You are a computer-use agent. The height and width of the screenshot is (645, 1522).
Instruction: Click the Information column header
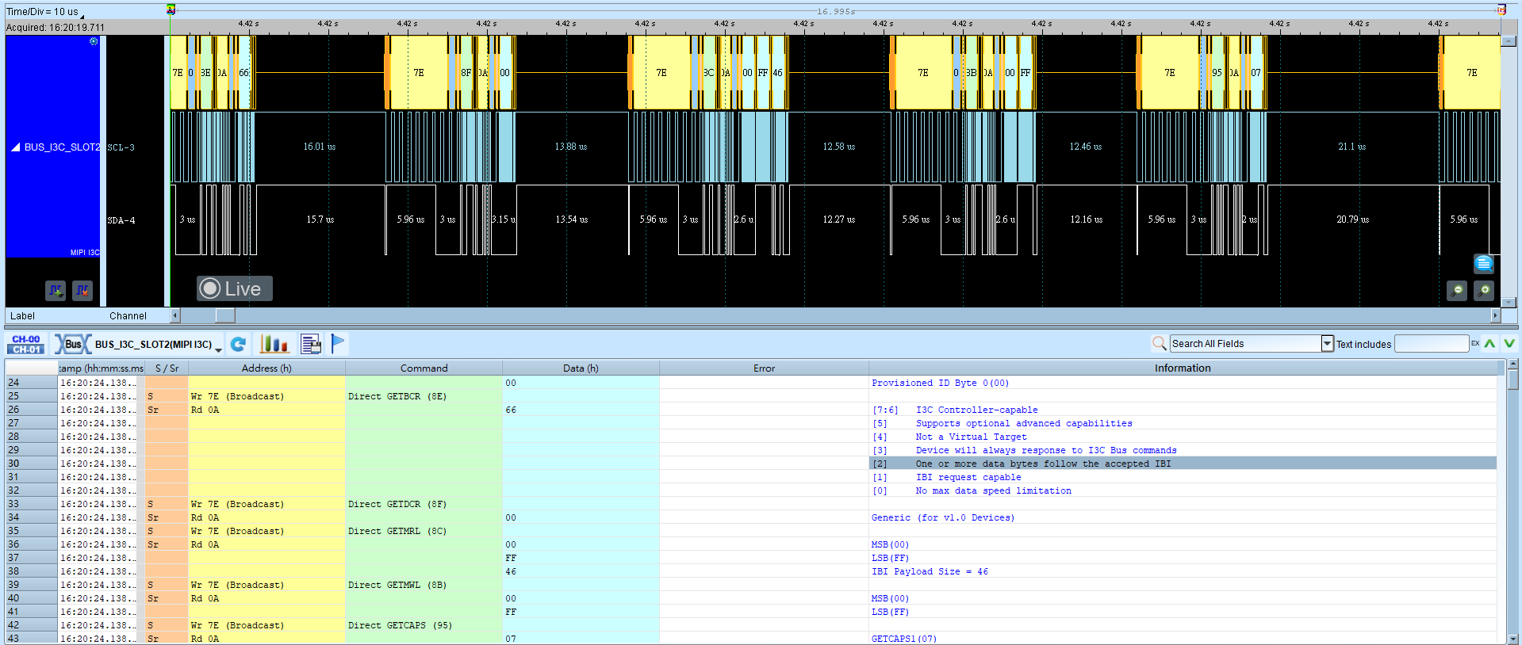coord(1183,368)
